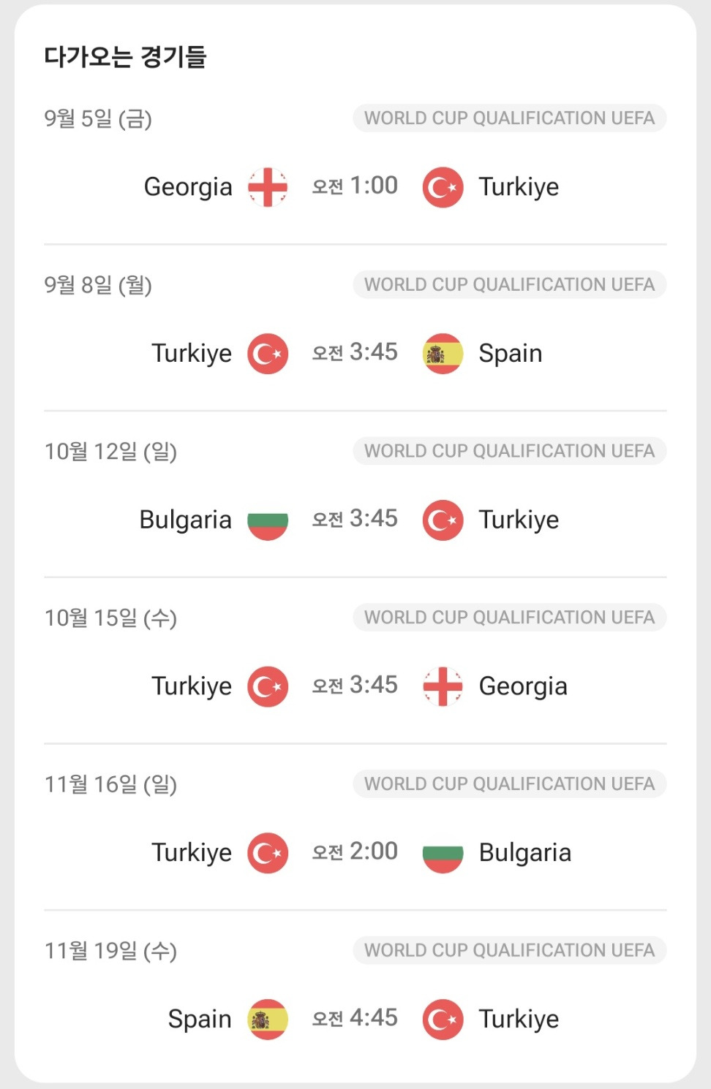Open World Cup Qualification tag for 10월 12일
Screen dimensions: 711x1089
[510, 451]
